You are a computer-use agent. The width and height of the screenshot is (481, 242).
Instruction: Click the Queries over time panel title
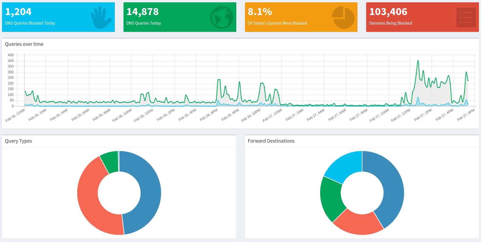[x=24, y=44]
